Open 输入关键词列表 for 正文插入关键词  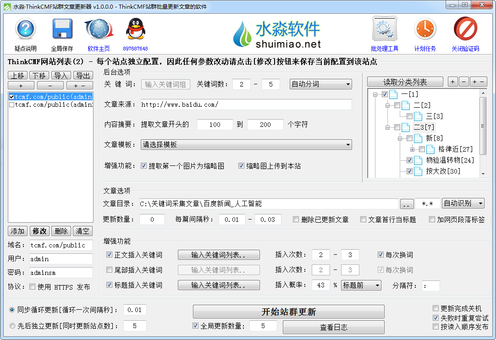pos(219,255)
